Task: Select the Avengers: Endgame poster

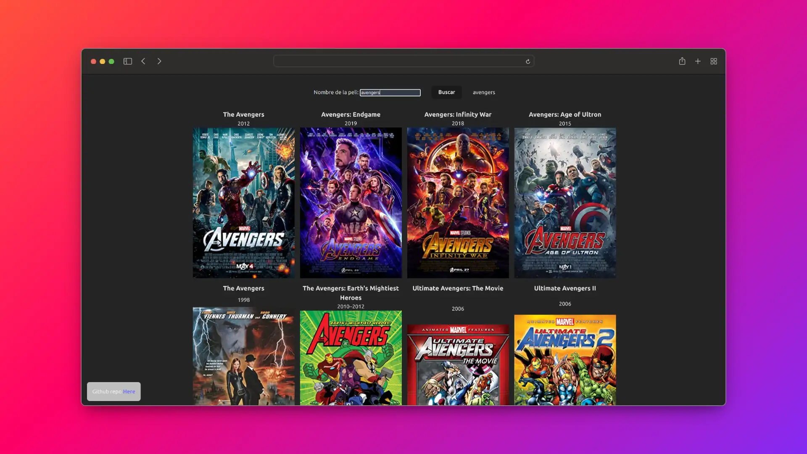Action: click(351, 203)
